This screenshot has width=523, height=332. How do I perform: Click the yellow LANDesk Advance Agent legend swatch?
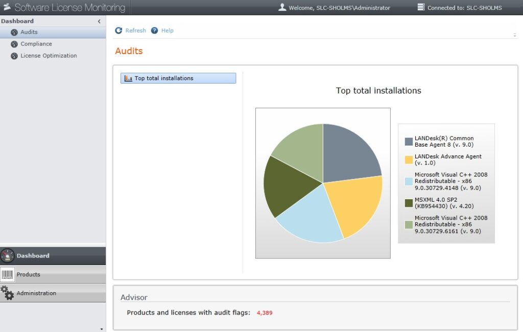point(409,160)
